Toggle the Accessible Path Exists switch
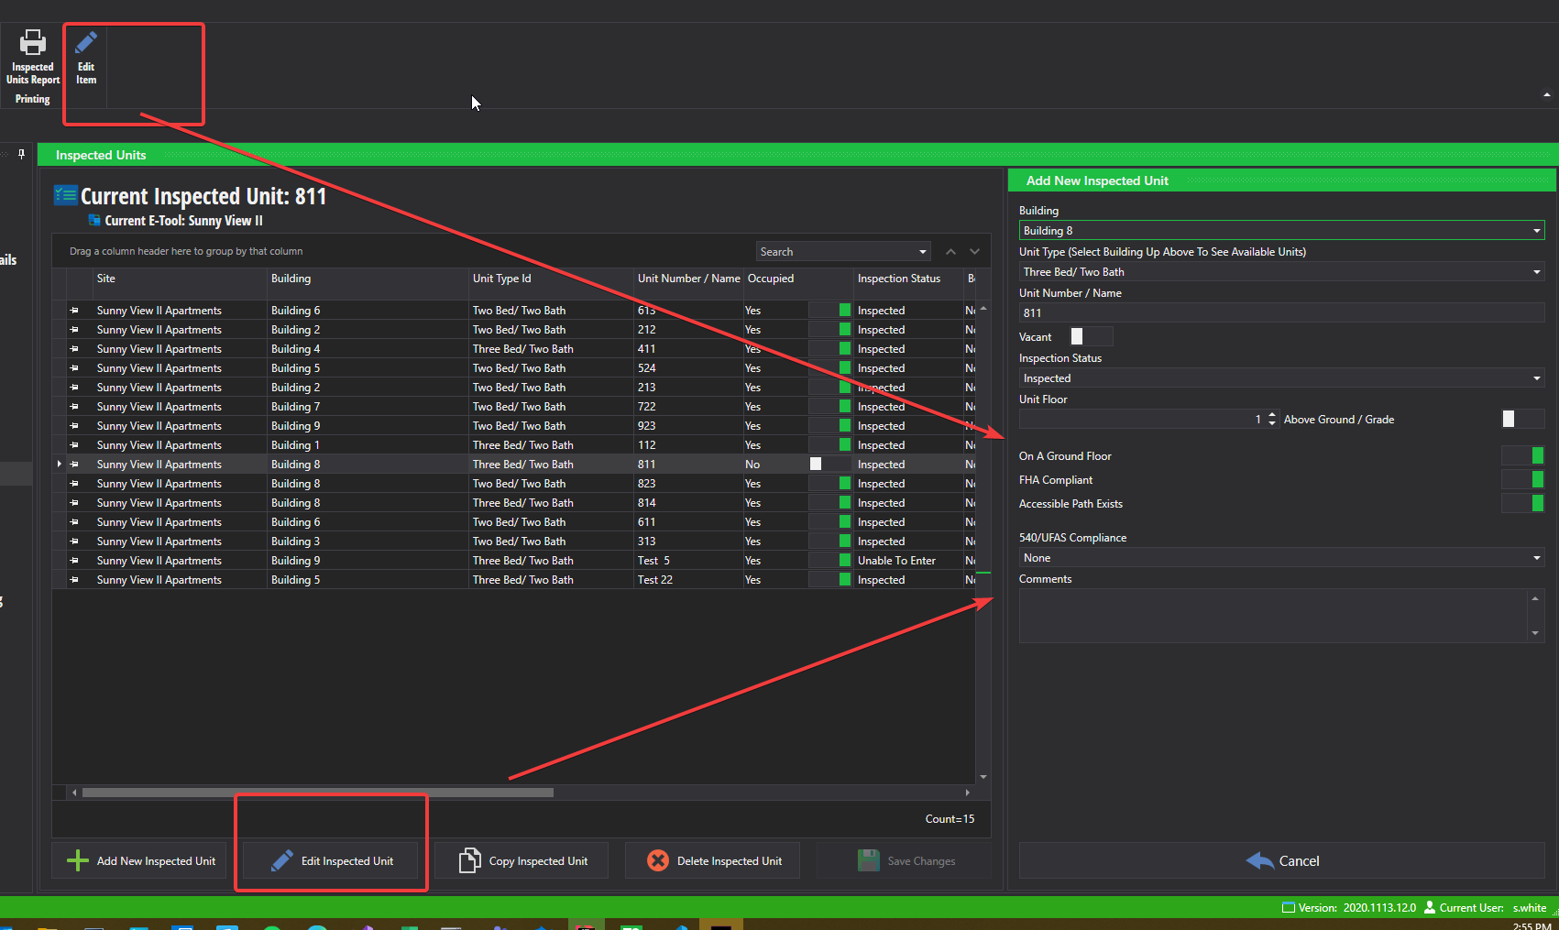Screen dimensions: 1559x930 point(1523,503)
